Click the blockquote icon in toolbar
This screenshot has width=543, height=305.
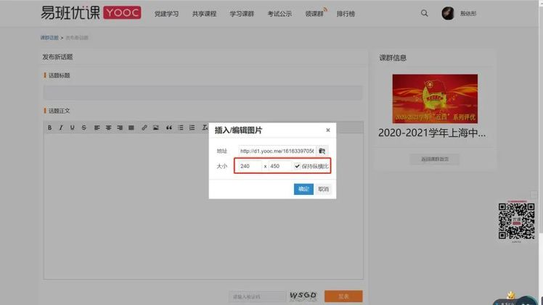[x=168, y=128]
